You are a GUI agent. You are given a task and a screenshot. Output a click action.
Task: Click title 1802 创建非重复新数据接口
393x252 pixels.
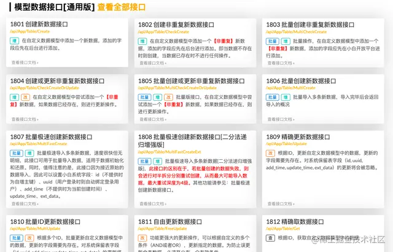point(176,25)
